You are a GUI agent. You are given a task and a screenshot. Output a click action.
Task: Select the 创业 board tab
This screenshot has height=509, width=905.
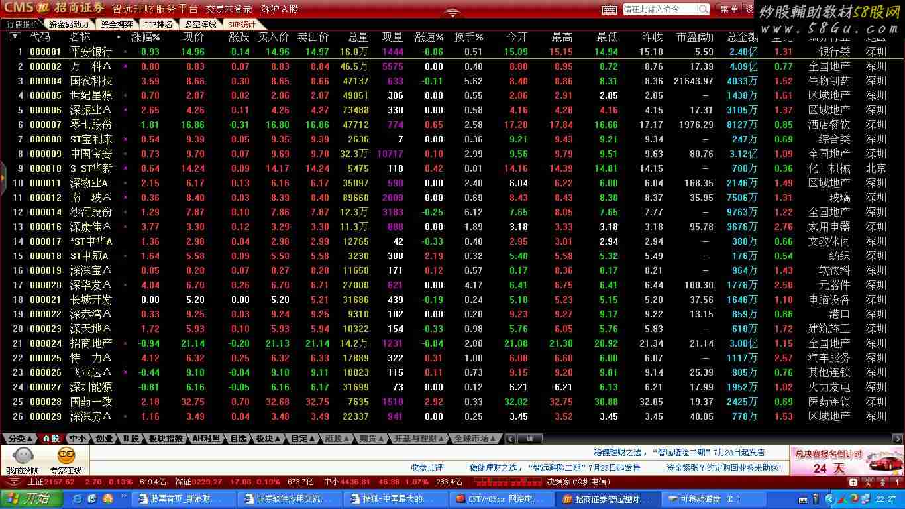click(104, 439)
